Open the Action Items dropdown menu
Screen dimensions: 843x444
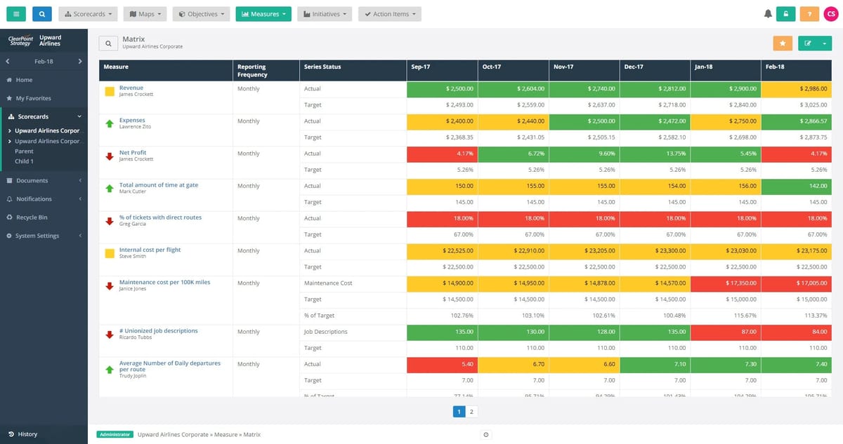pos(390,14)
